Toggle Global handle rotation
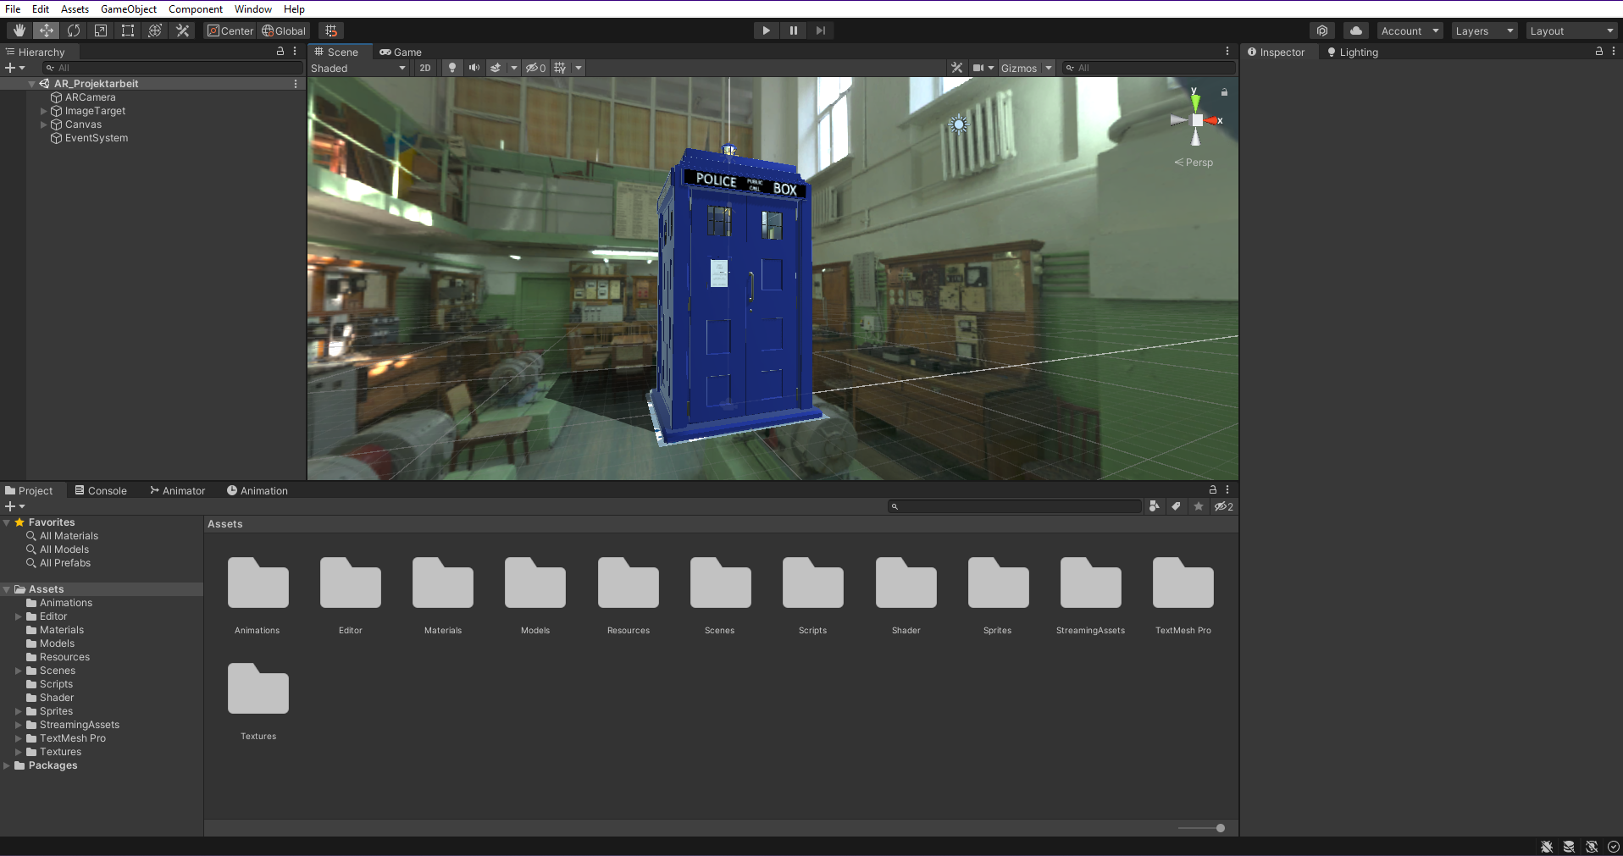The height and width of the screenshot is (856, 1623). coord(284,30)
